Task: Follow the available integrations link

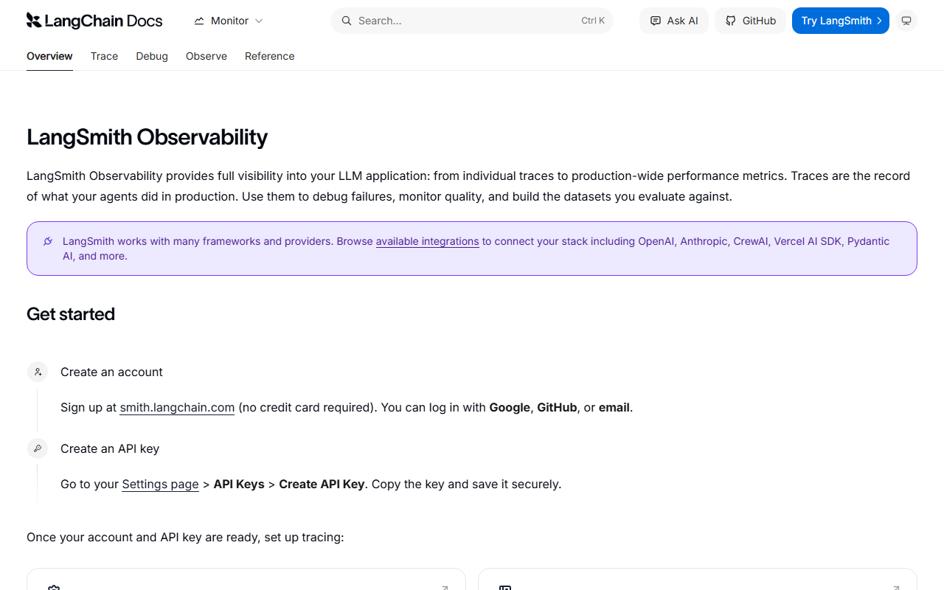Action: click(428, 241)
